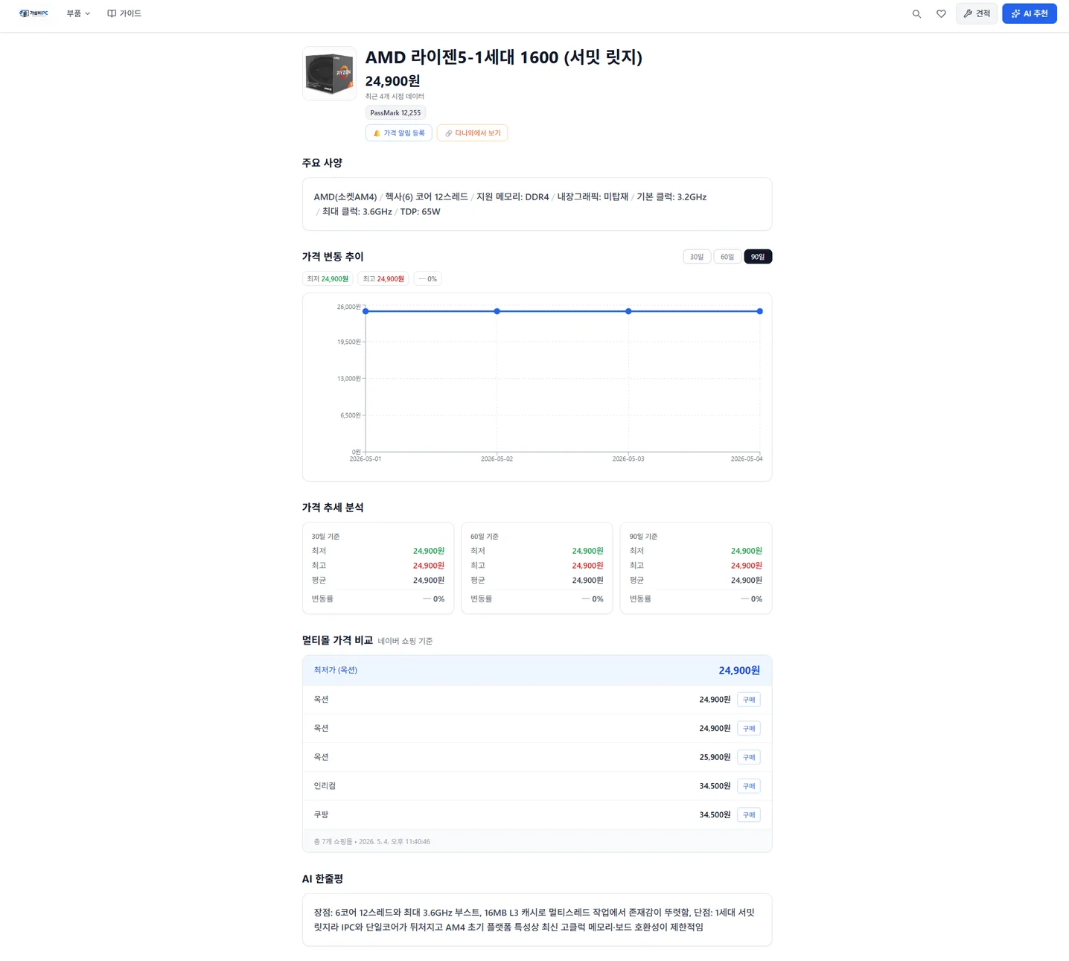Click the site logo in the header
This screenshot has height=961, width=1069.
[33, 13]
